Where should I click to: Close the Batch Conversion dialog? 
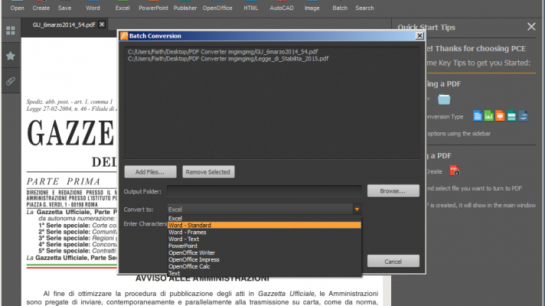click(x=419, y=35)
